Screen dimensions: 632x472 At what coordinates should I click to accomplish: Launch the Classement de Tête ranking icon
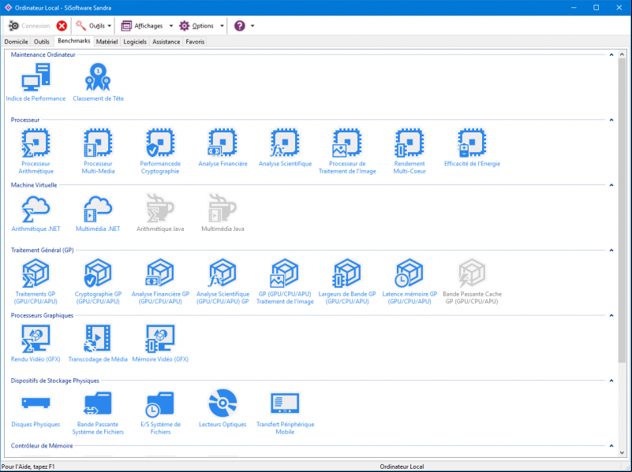point(98,83)
